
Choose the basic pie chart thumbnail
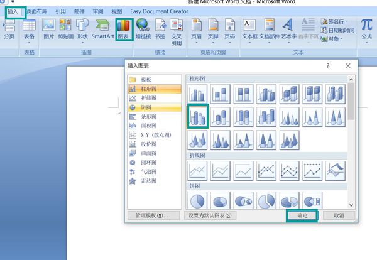[x=197, y=200]
